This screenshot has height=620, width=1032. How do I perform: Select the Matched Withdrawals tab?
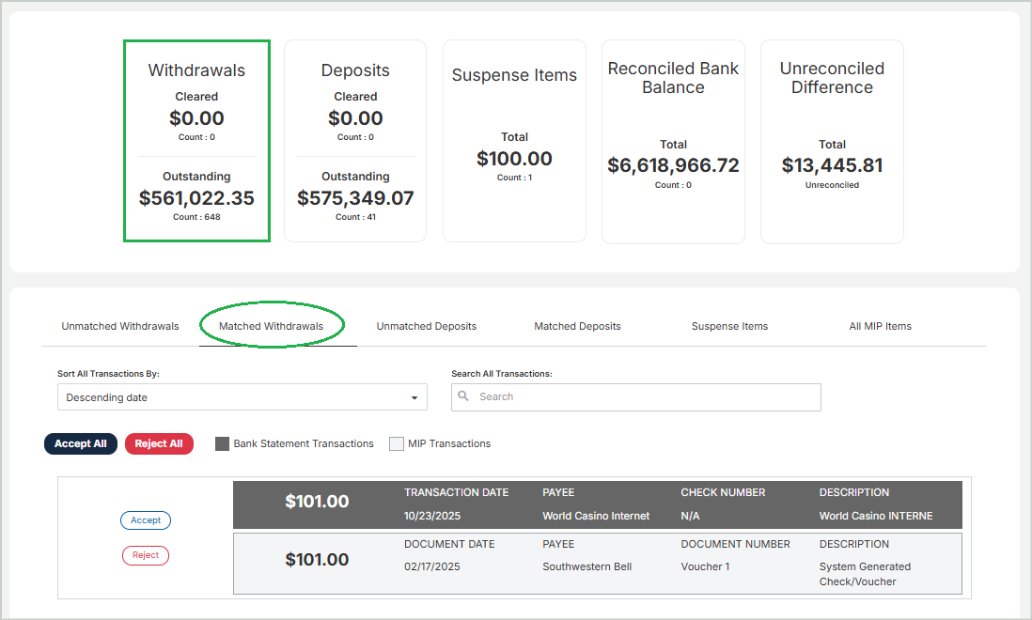271,326
